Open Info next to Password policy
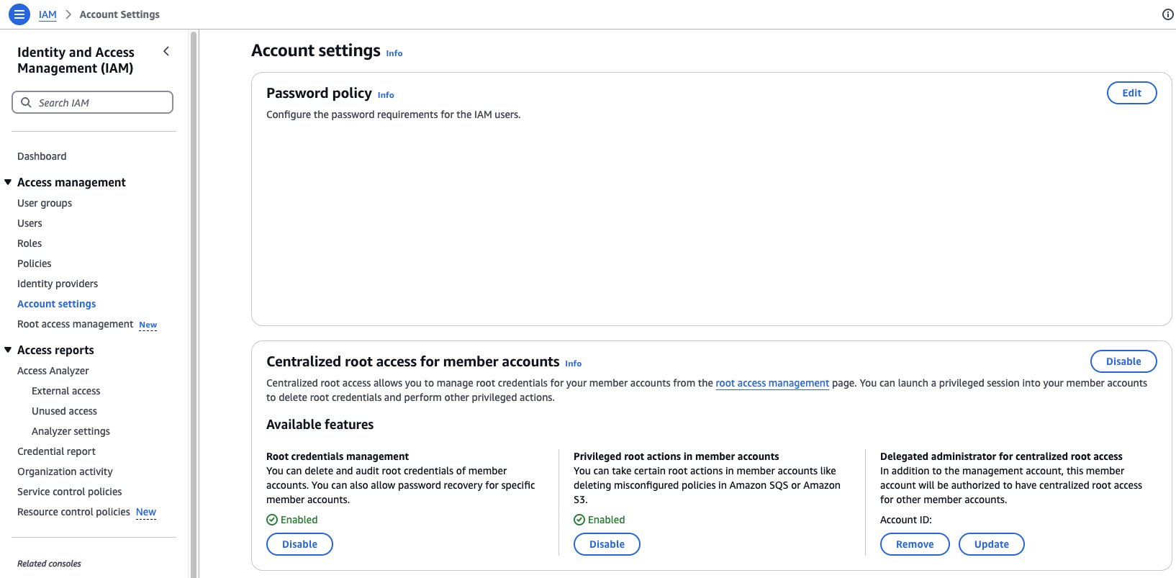1176x578 pixels. click(x=386, y=95)
